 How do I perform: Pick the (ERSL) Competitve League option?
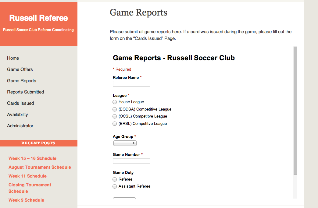click(115, 124)
